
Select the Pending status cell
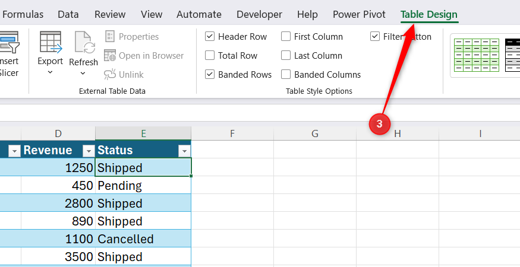coord(143,185)
